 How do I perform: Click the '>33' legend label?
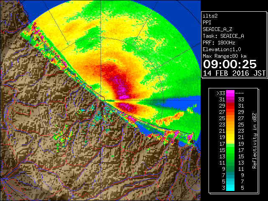(x=221, y=93)
